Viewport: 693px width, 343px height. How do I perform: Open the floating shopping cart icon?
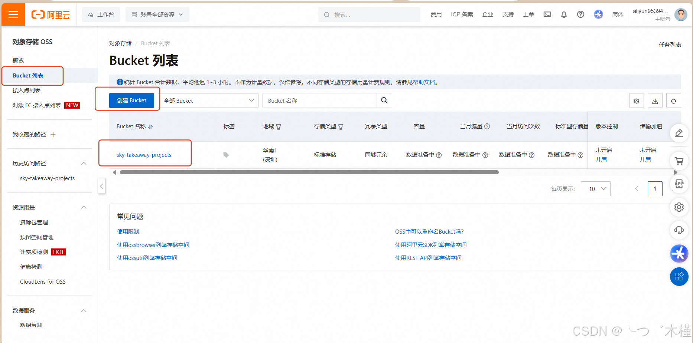pos(679,161)
